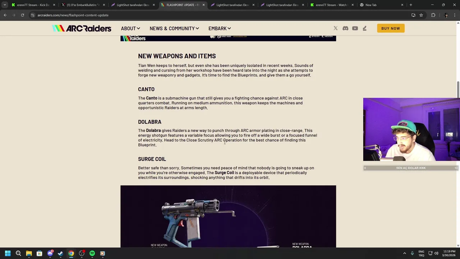
Task: Click the Chrome icon in the taskbar
Action: (71, 253)
